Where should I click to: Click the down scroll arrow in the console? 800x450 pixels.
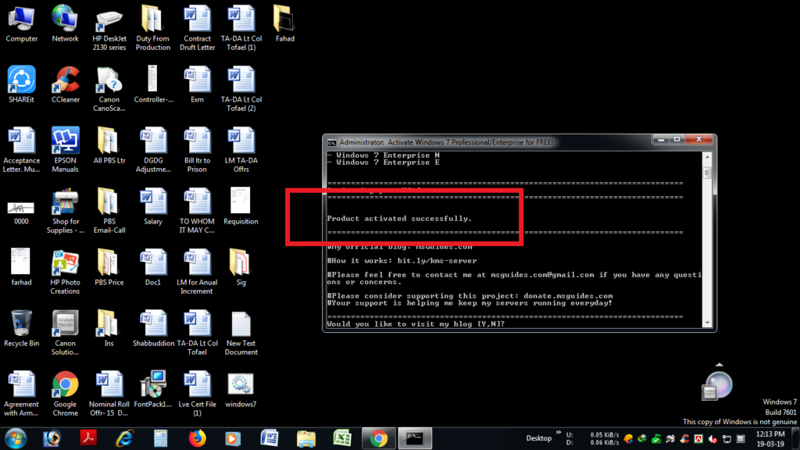click(707, 323)
